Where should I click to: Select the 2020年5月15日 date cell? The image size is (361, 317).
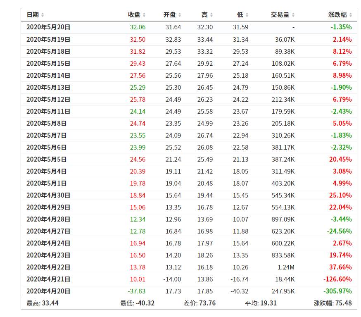tap(48, 63)
